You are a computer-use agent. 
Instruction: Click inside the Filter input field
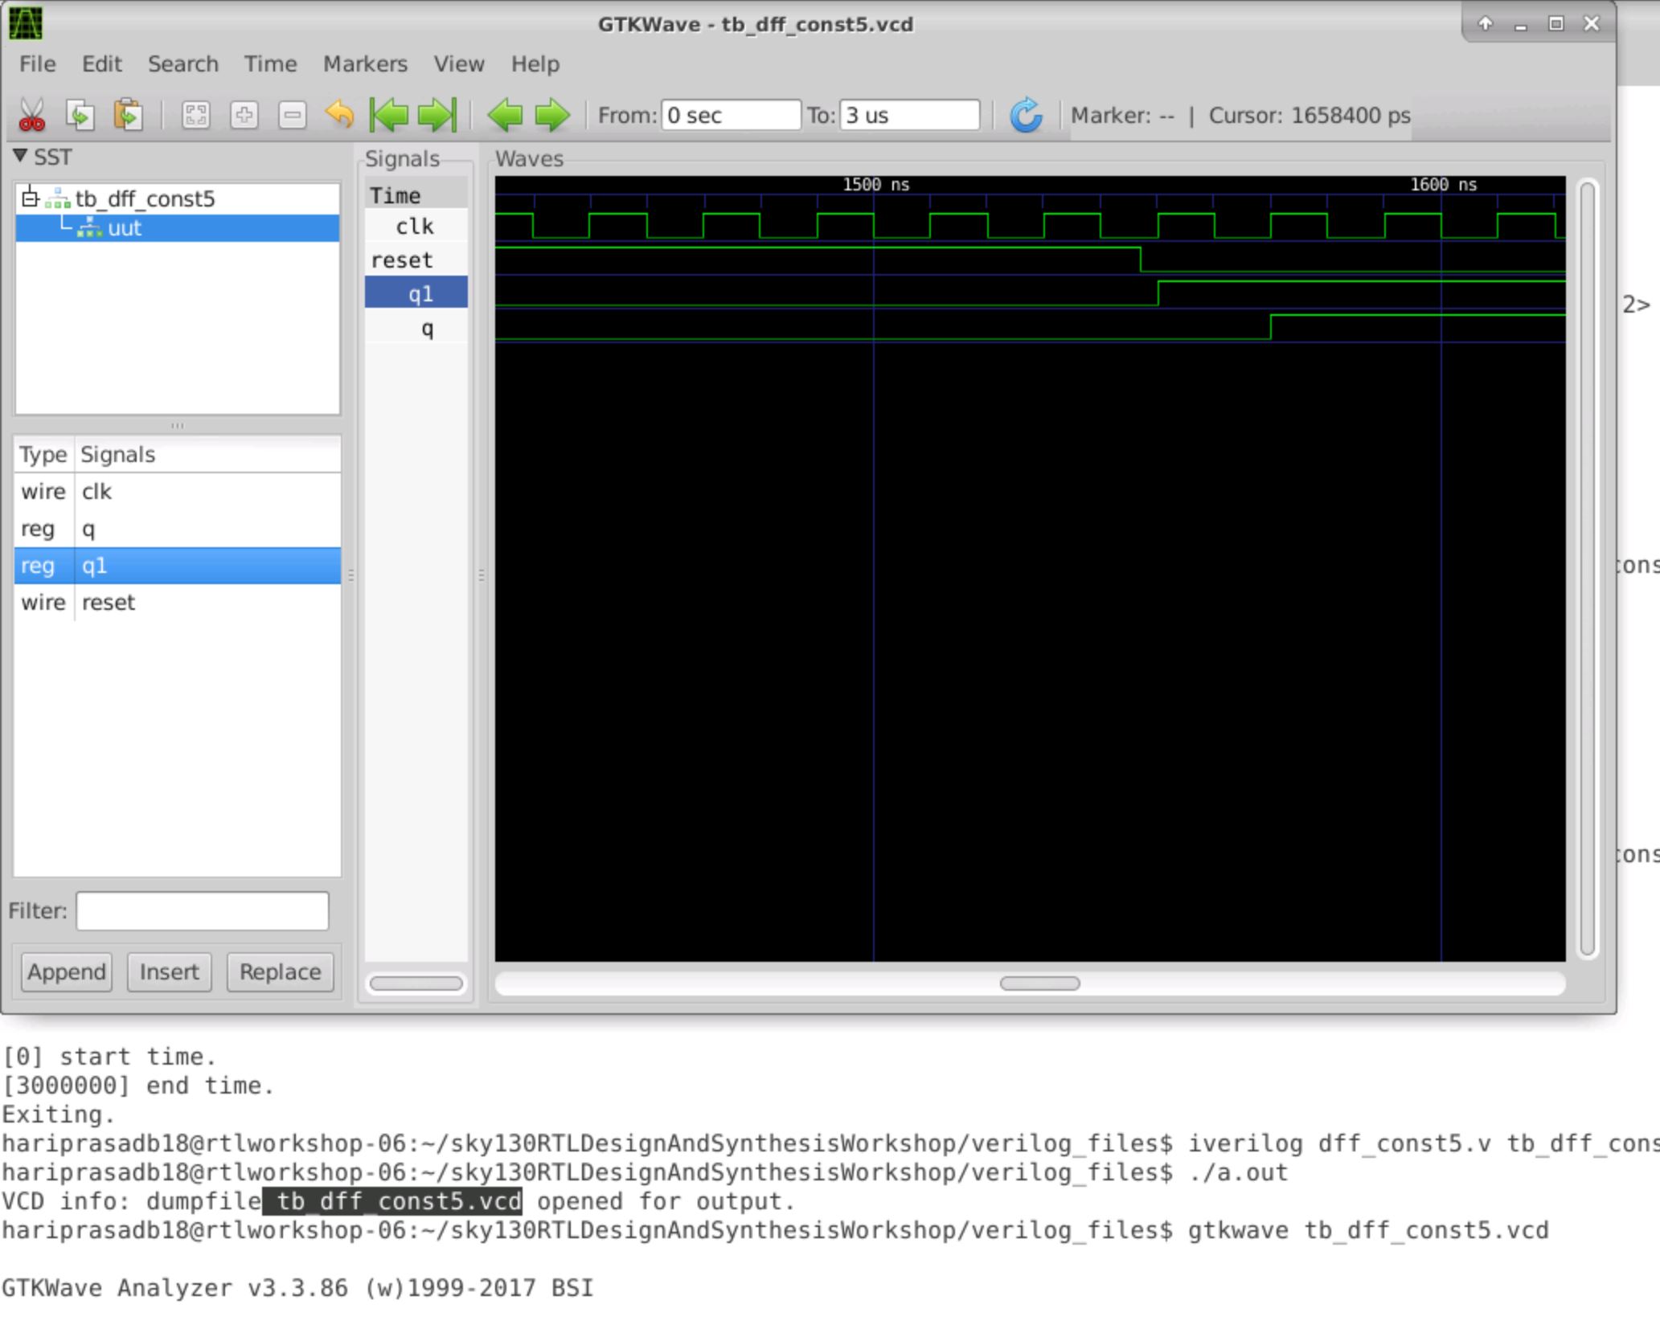pyautogui.click(x=201, y=910)
